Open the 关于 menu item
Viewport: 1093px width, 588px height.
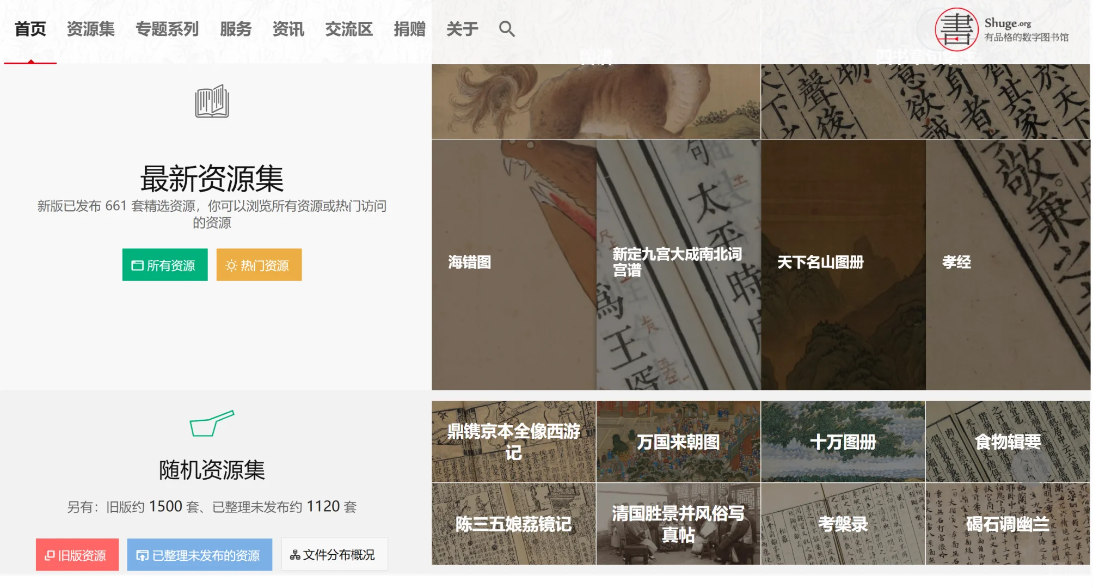coord(463,29)
